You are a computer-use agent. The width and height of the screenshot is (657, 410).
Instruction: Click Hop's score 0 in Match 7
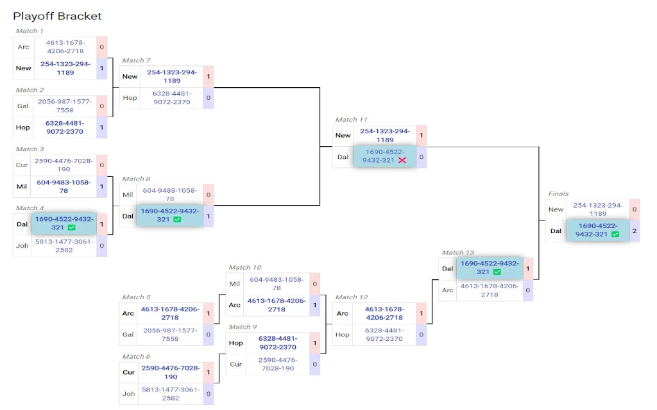click(x=209, y=98)
